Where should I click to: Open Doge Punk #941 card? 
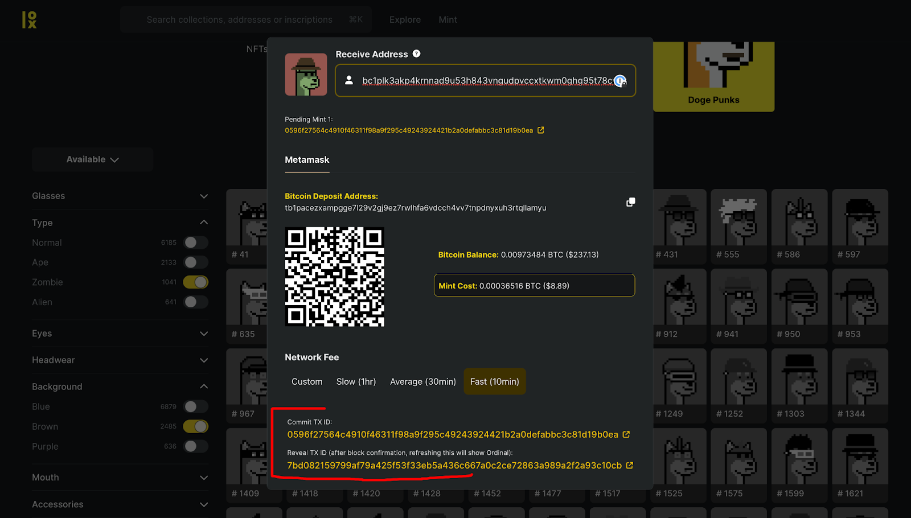click(738, 306)
